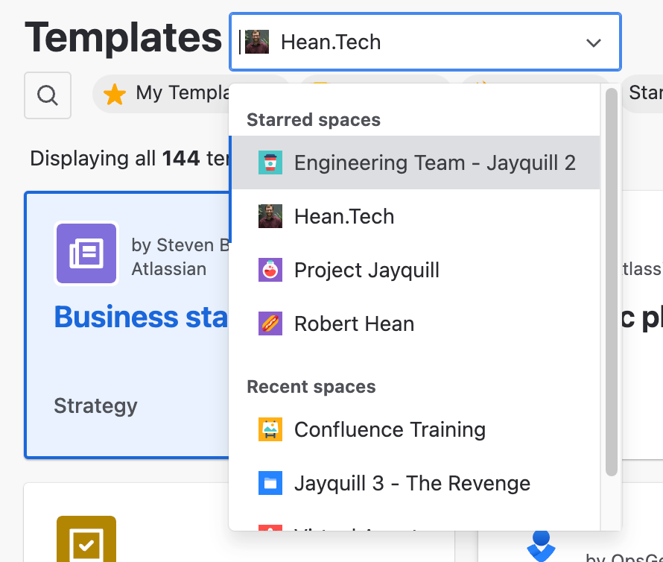Click the gold checkbox template icon
The image size is (663, 562).
pyautogui.click(x=86, y=539)
